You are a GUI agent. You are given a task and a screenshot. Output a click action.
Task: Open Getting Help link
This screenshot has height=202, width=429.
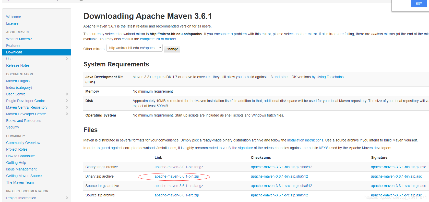pos(16,163)
